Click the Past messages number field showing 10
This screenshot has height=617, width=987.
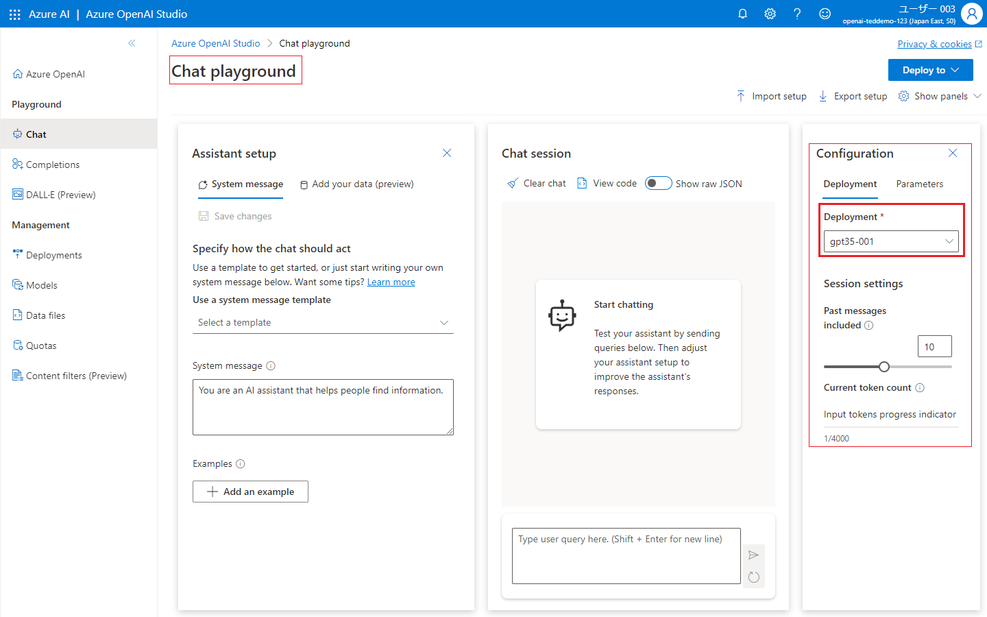pos(934,346)
